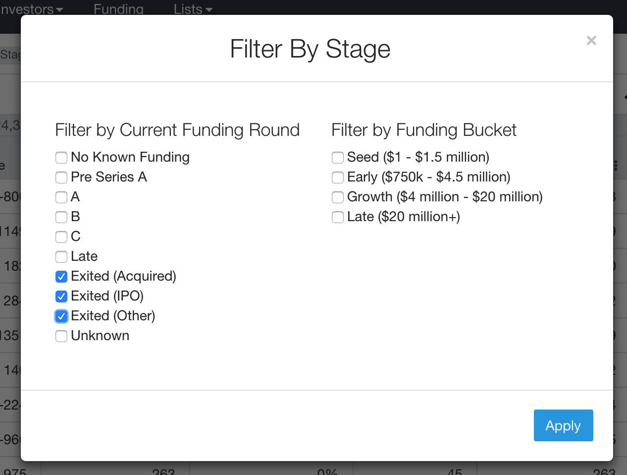
Task: Toggle the Late round checkbox
Action: point(61,257)
